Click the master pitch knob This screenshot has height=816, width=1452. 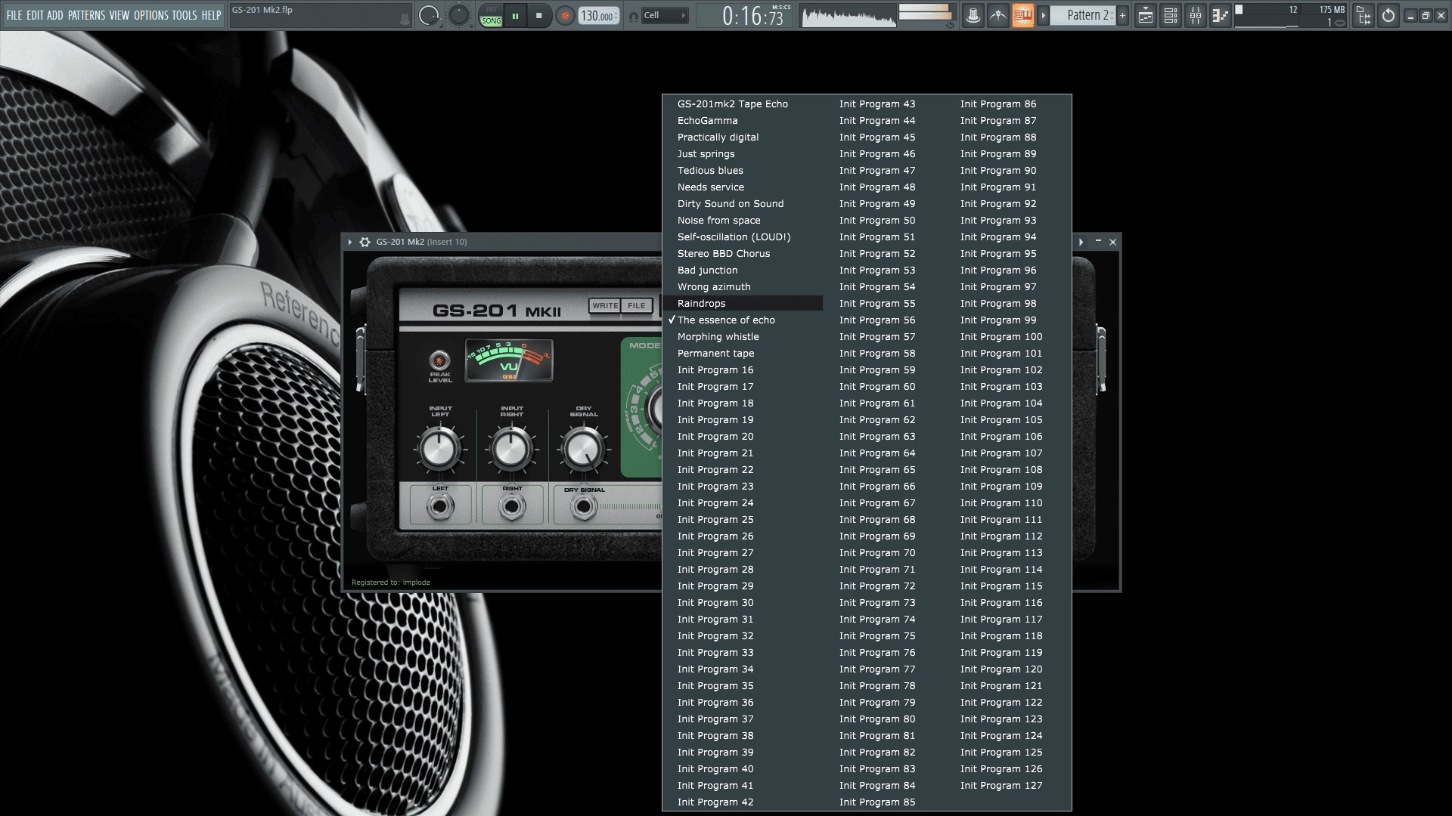[458, 15]
